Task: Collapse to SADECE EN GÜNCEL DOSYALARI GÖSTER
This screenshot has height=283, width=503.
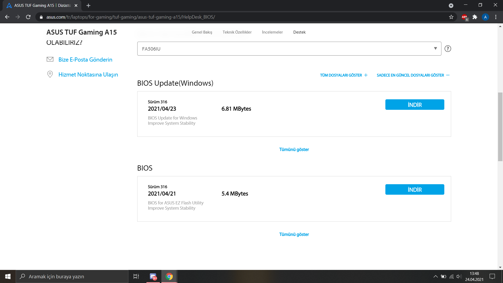Action: [x=413, y=75]
